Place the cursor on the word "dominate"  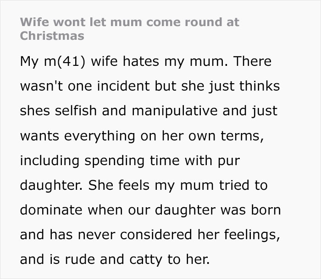point(51,210)
